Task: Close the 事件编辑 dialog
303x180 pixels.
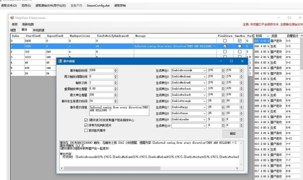Action: coord(242,61)
